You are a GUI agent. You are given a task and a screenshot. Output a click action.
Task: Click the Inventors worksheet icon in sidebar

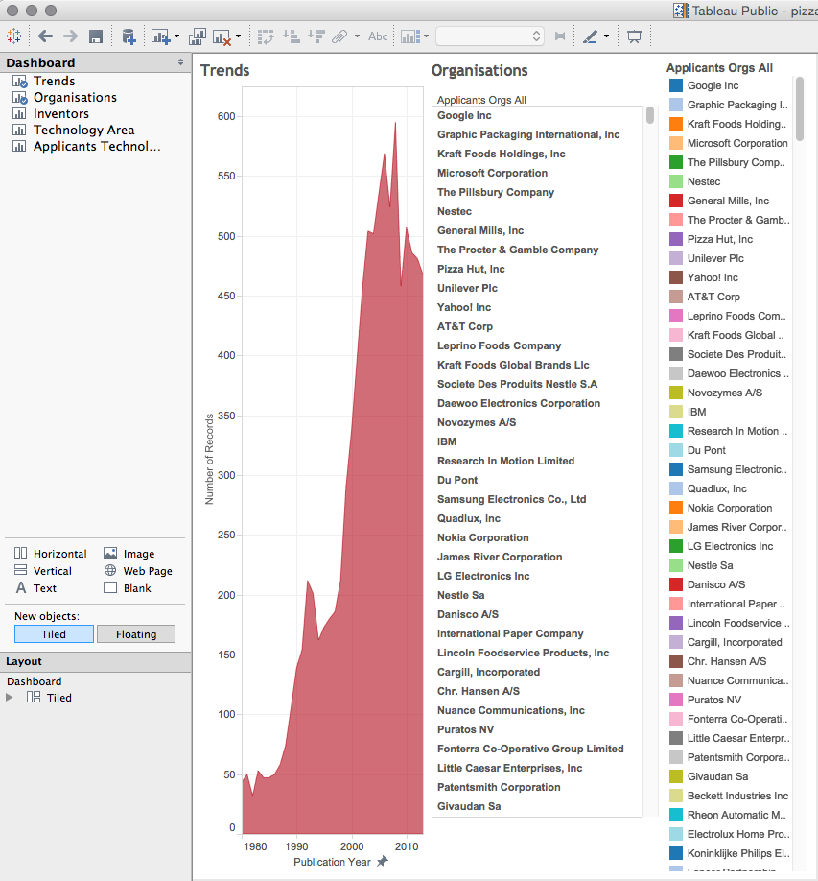click(19, 113)
